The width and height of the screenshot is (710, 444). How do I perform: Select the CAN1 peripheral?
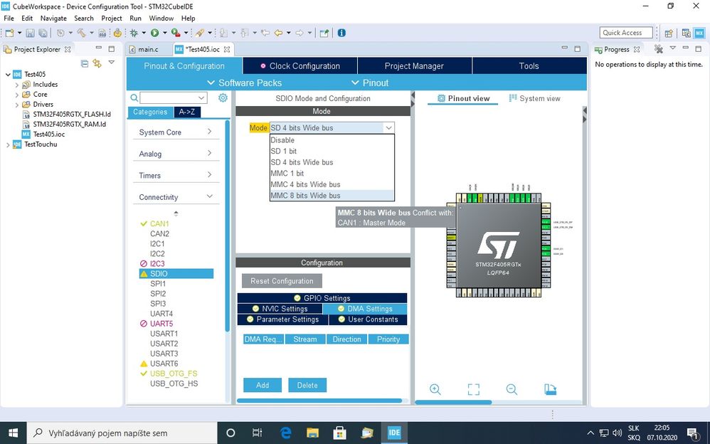(159, 223)
